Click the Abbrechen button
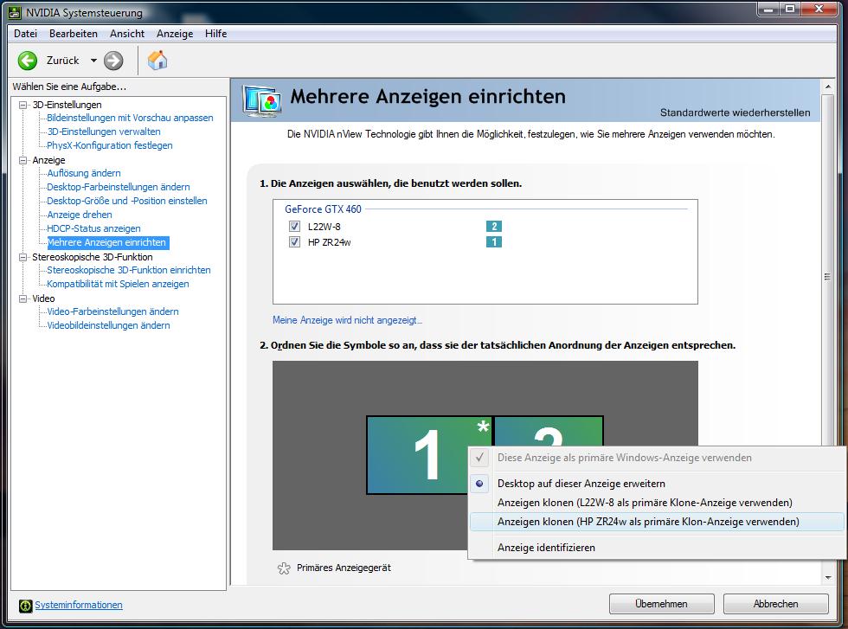The image size is (848, 629). [775, 604]
